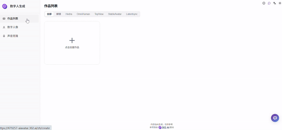Image resolution: width=282 pixels, height=130 pixels.
Task: Open the Latentsync tab
Action: click(x=132, y=14)
